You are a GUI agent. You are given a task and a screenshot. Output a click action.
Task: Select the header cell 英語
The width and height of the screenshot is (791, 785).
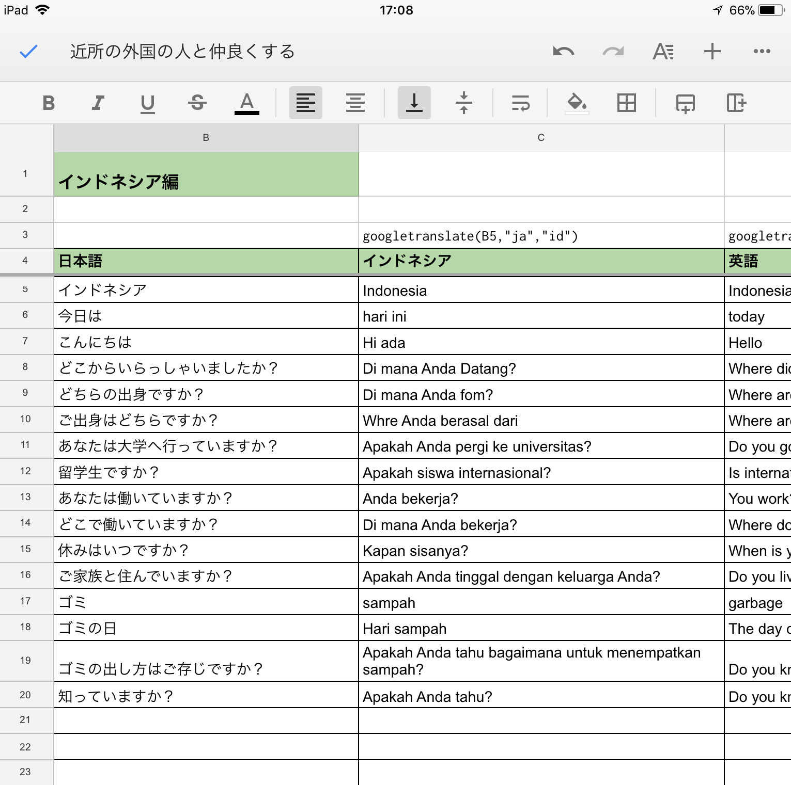pos(758,261)
